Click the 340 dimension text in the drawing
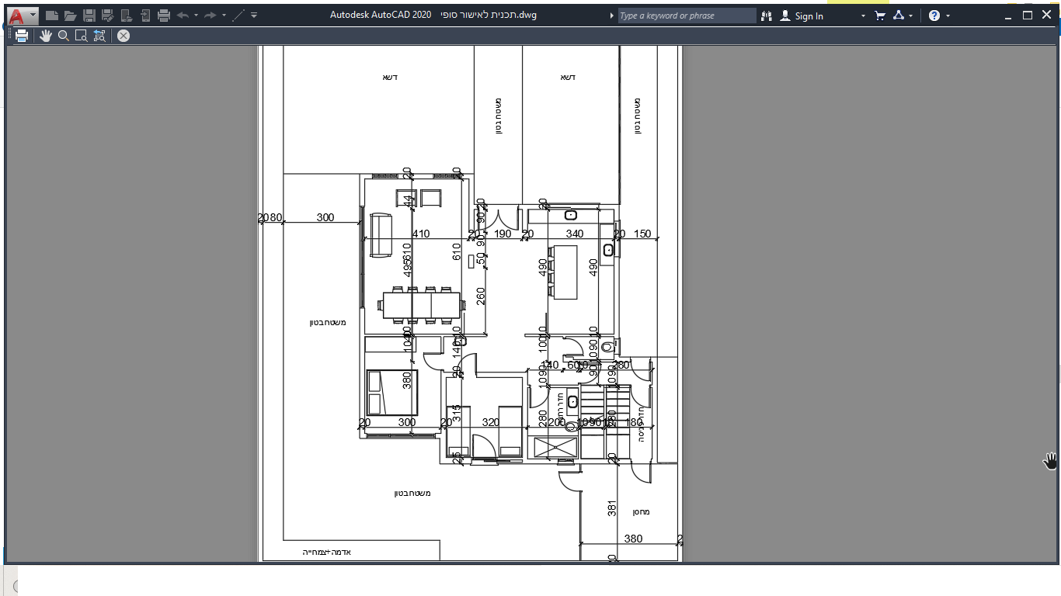 (574, 234)
